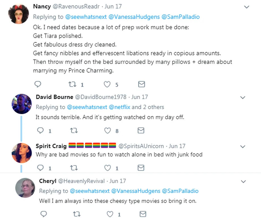This screenshot has width=261, height=218.
Task: Visit @netflix mention in David's reply
Action: click(x=119, y=107)
